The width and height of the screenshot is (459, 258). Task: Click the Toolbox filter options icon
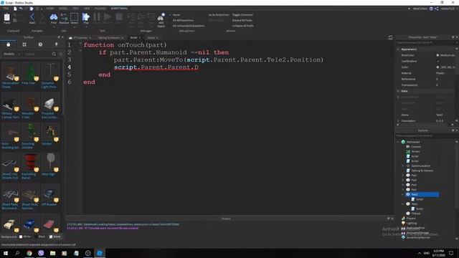(x=60, y=54)
